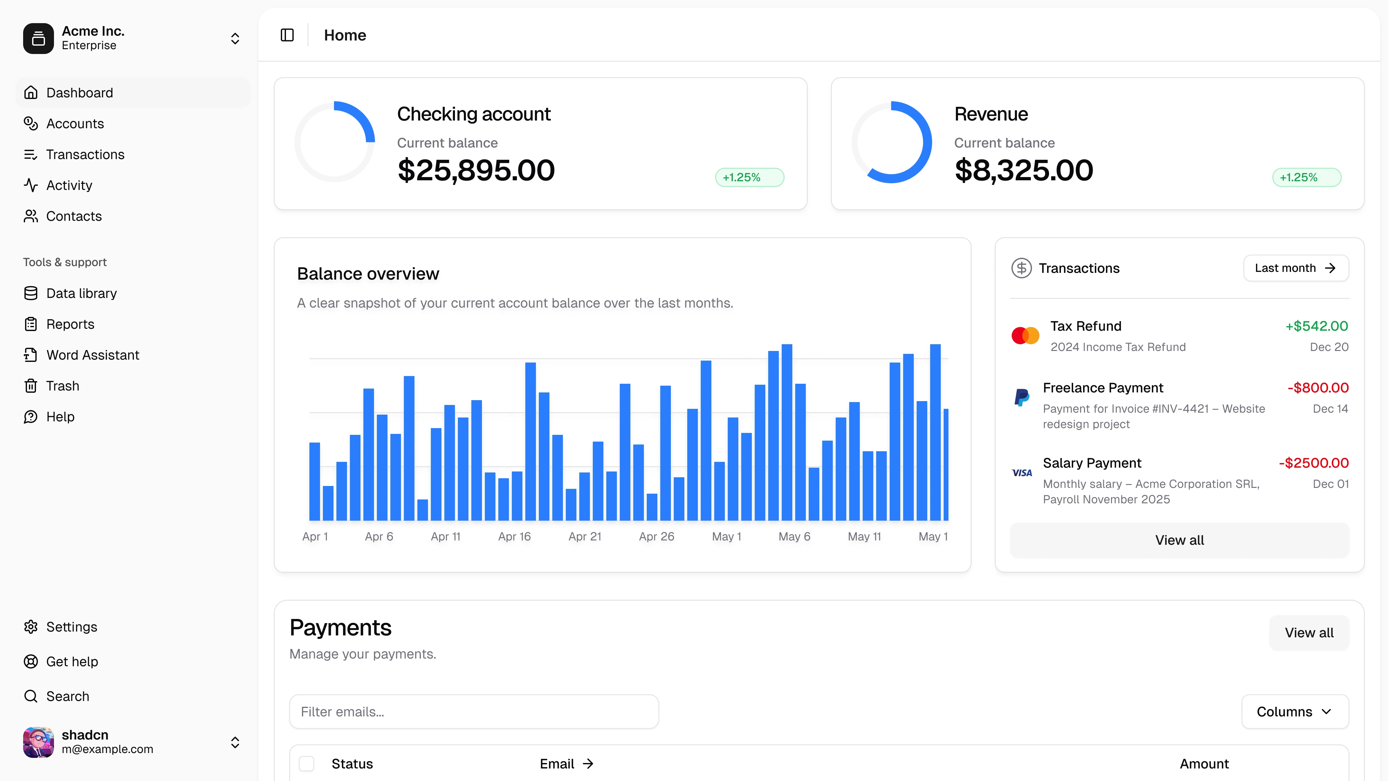Expand the shadcn user account menu

point(235,742)
